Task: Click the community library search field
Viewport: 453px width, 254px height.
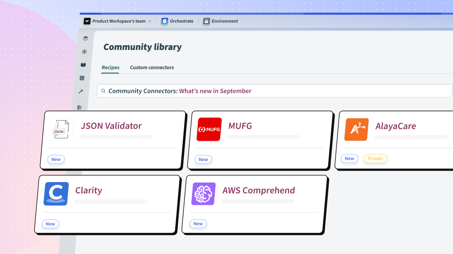Action: pos(274,91)
